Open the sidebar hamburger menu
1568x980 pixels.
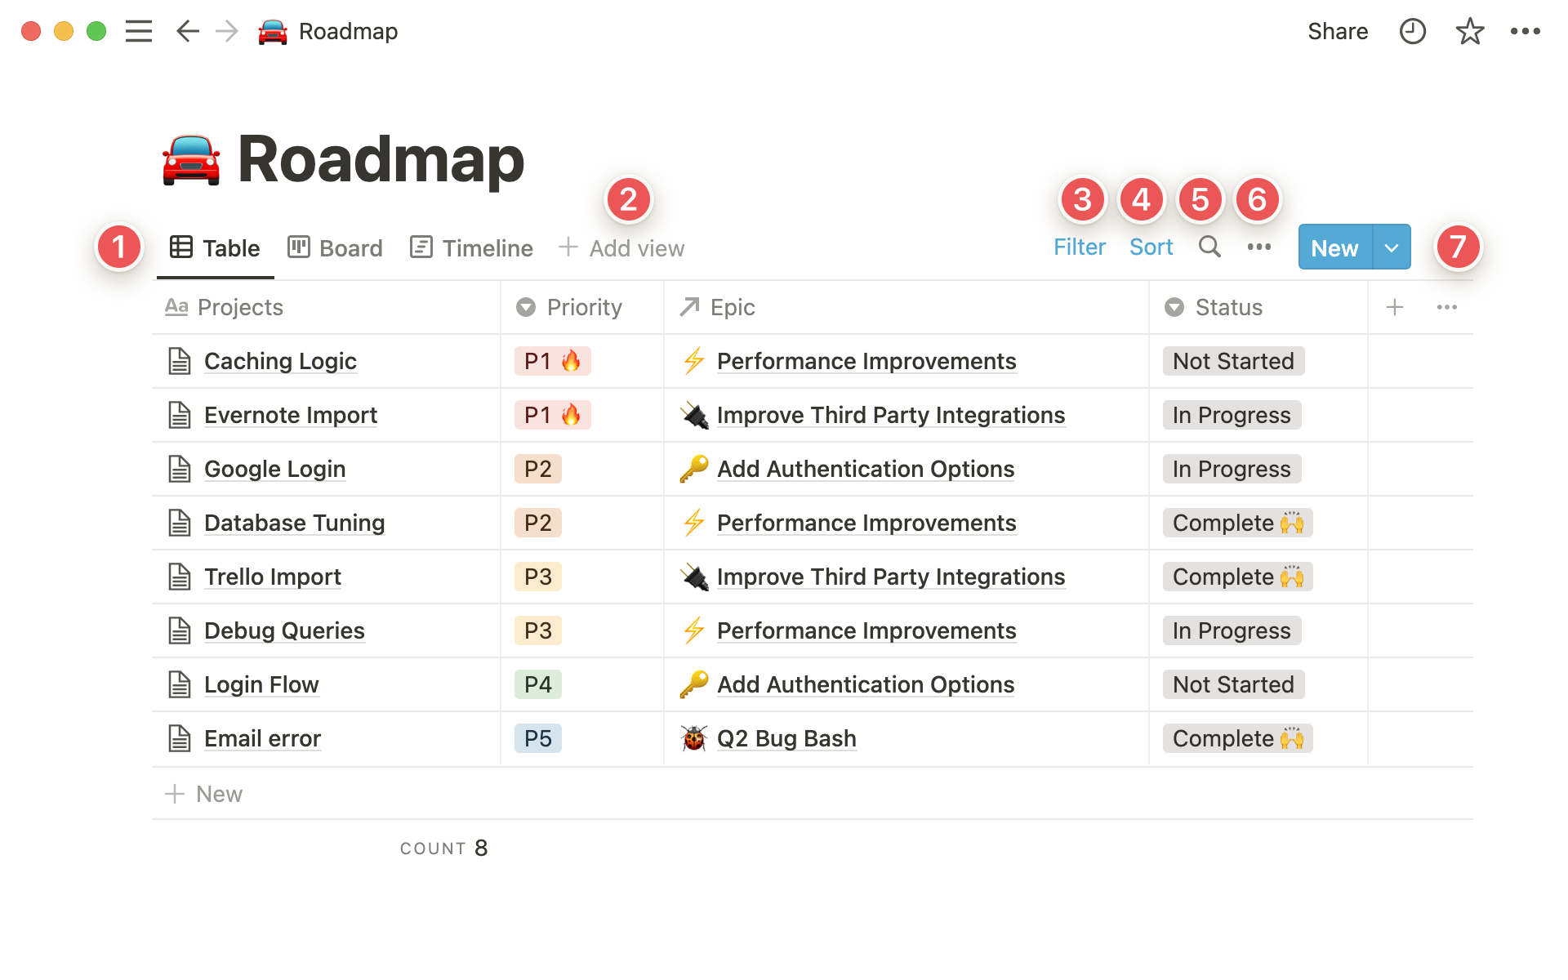pos(139,32)
